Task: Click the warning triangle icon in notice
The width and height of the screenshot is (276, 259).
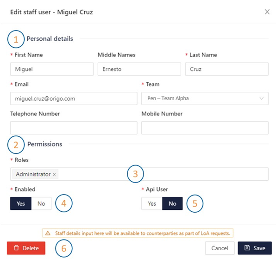Action: 48,233
